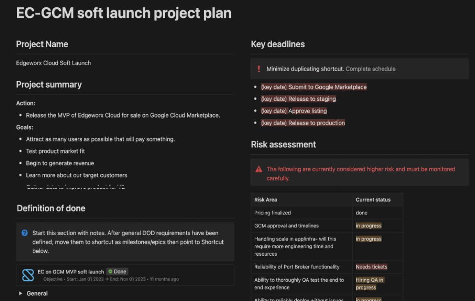Click the Attract as many users as possible bullet
The width and height of the screenshot is (475, 301).
[100, 139]
